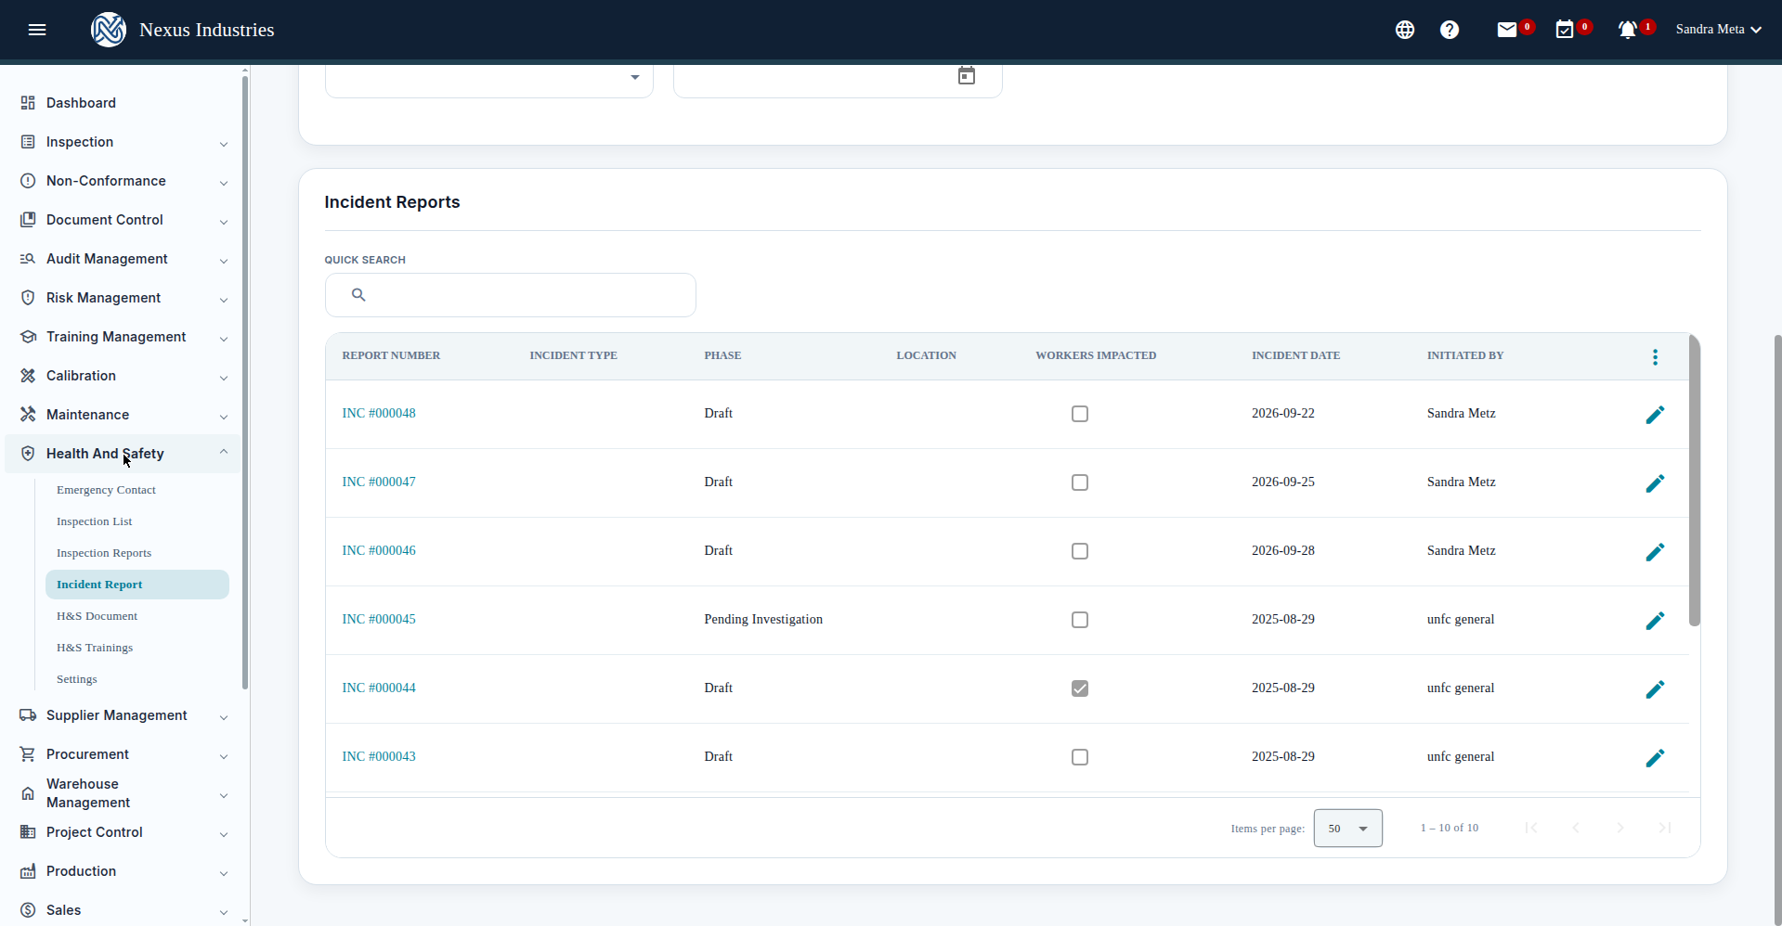The image size is (1782, 926).
Task: Toggle workers impacted checkbox for INC #000045
Action: coord(1080,620)
